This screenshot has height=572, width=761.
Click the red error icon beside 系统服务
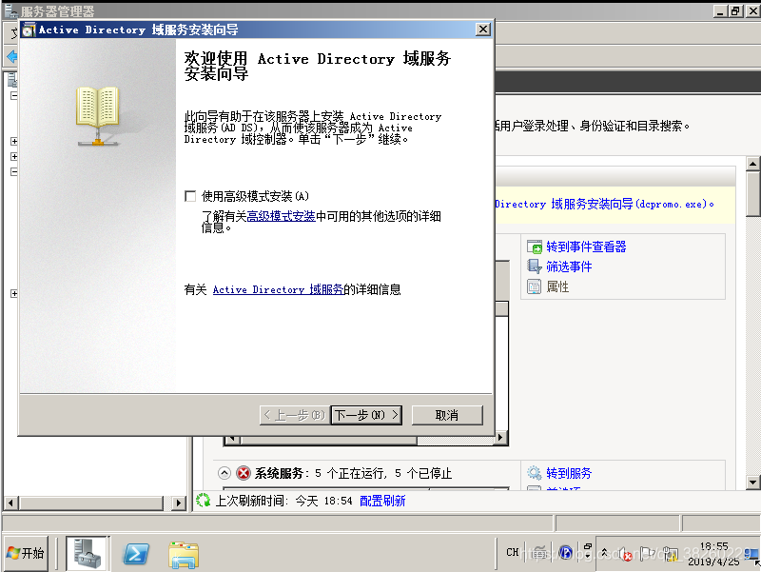pos(244,473)
